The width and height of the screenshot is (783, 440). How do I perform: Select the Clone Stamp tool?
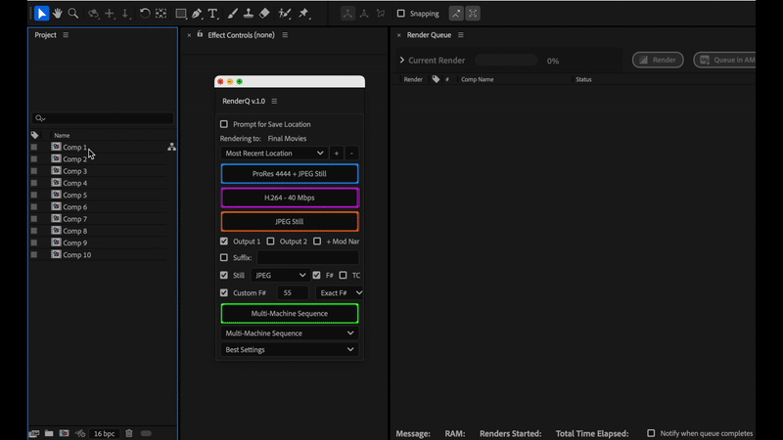coord(249,14)
